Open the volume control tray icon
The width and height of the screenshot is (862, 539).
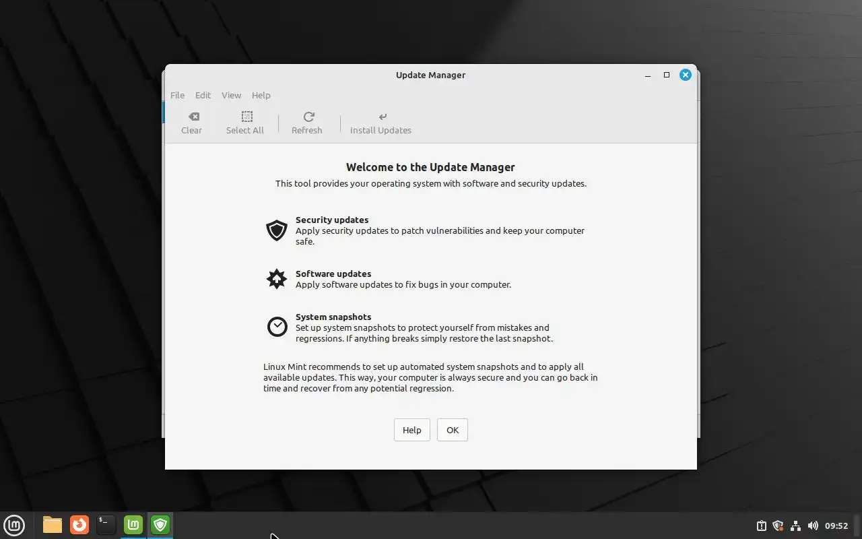(813, 526)
